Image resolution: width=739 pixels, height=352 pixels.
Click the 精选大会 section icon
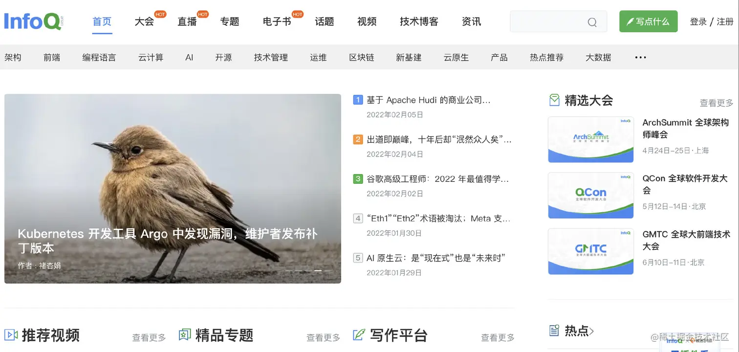click(x=554, y=100)
